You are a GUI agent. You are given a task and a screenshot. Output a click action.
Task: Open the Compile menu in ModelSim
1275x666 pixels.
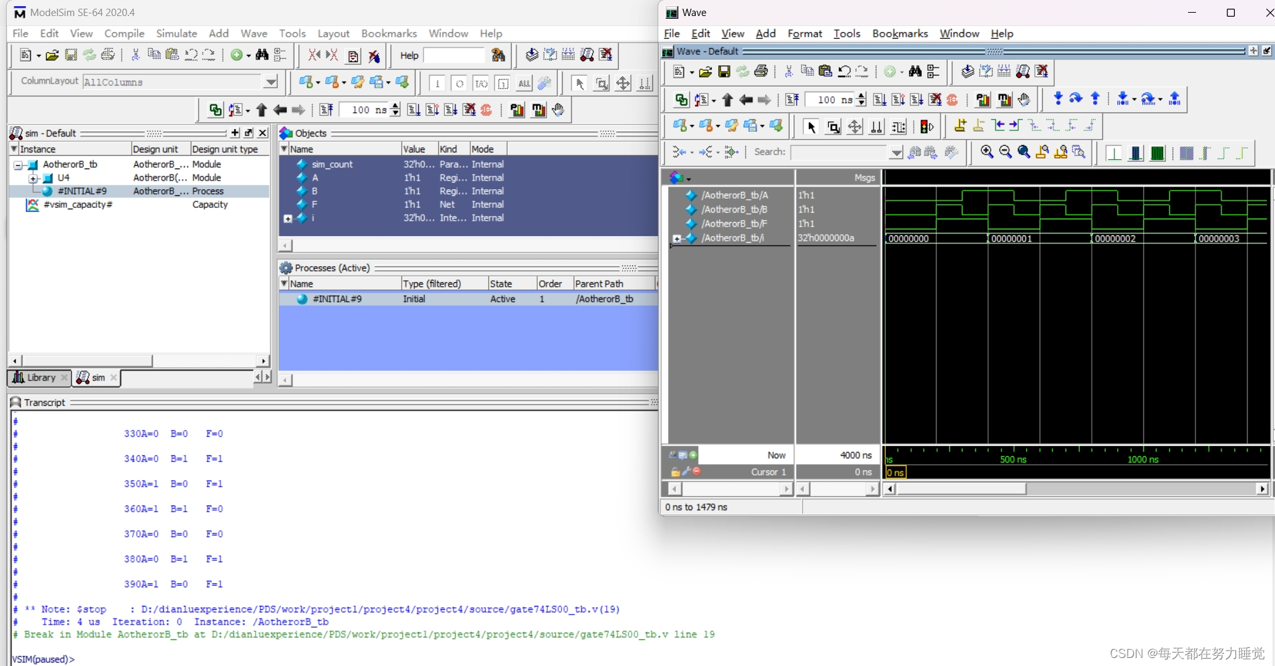[124, 33]
